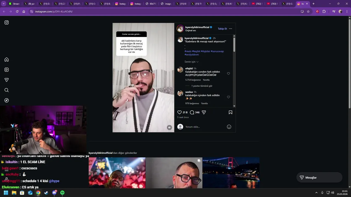Open the volume icon in the system tray
Screen dimensions: 351x197
pyautogui.click(x=332, y=193)
